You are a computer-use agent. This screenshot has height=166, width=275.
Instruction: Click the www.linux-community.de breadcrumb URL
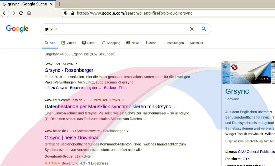tap(63, 100)
